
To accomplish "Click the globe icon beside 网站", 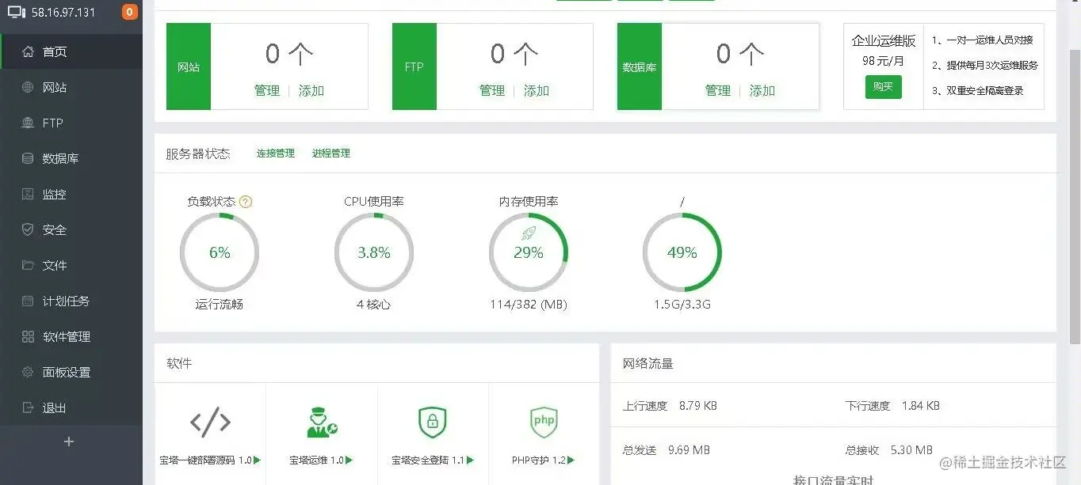I will [x=28, y=87].
